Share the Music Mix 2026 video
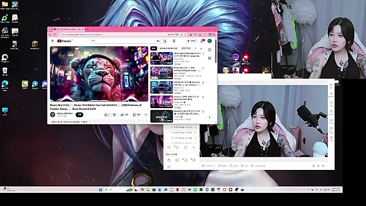366x206 pixels. pyautogui.click(x=124, y=114)
